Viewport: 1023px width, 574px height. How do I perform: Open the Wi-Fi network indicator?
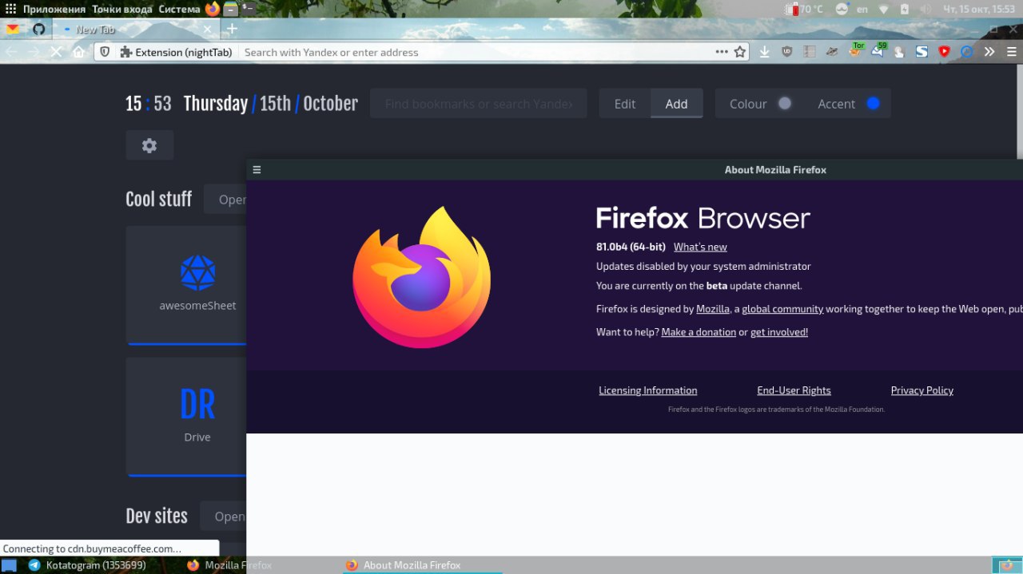coord(883,9)
